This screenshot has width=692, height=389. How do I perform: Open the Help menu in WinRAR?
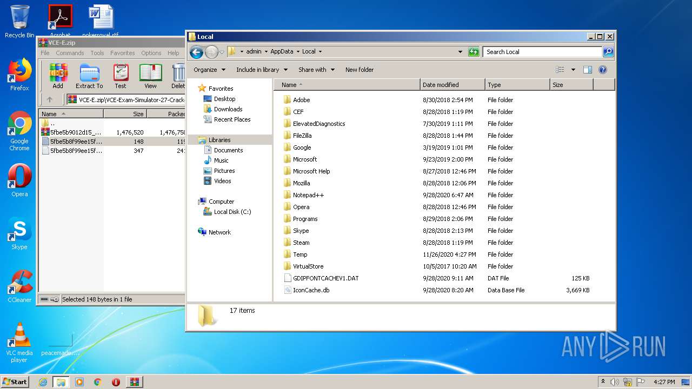pyautogui.click(x=174, y=53)
